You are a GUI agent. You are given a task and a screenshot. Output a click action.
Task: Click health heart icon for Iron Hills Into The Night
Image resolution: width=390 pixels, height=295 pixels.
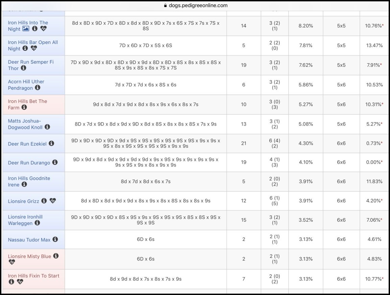44,29
